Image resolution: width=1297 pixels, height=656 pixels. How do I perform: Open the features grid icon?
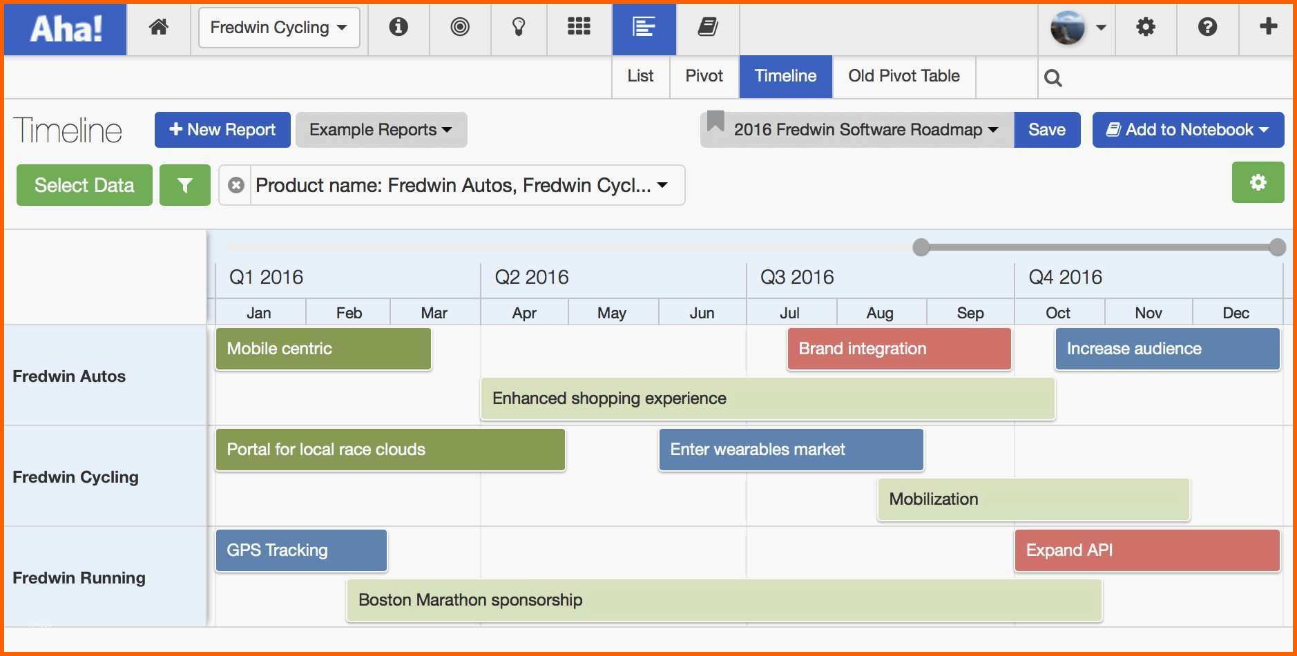pos(579,27)
